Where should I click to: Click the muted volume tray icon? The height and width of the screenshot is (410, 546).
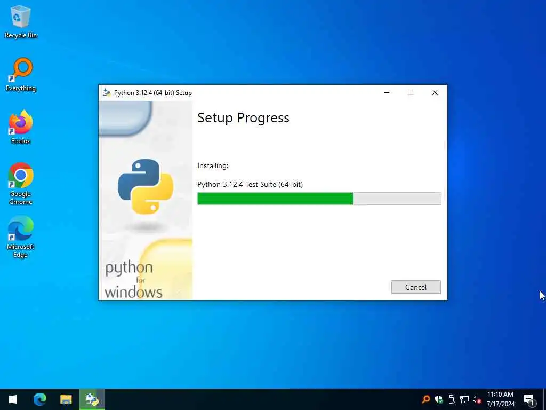coord(477,399)
